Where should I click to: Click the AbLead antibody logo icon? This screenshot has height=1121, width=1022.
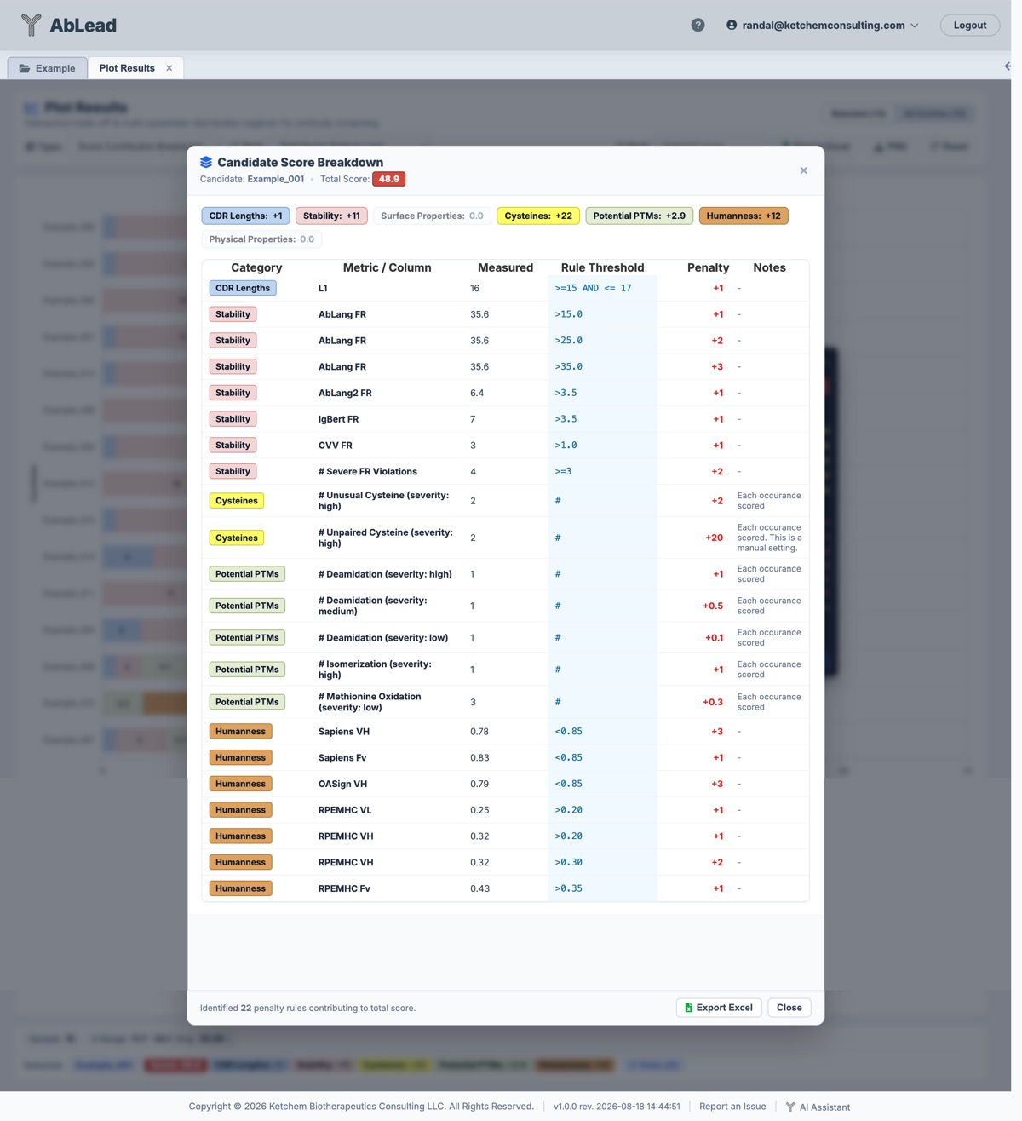coord(31,25)
